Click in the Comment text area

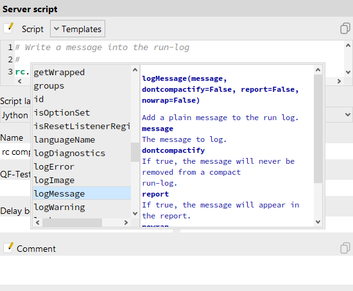click(176, 270)
